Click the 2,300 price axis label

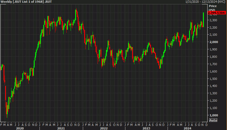(213, 20)
